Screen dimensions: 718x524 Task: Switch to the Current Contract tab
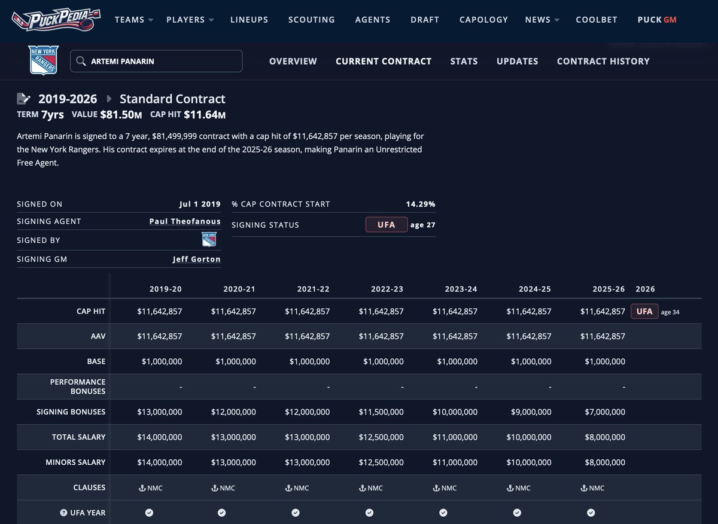point(384,61)
